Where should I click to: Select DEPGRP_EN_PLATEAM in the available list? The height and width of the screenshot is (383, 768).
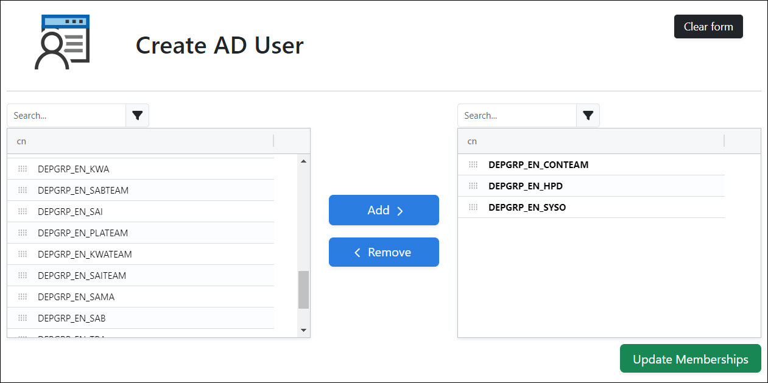tap(83, 233)
